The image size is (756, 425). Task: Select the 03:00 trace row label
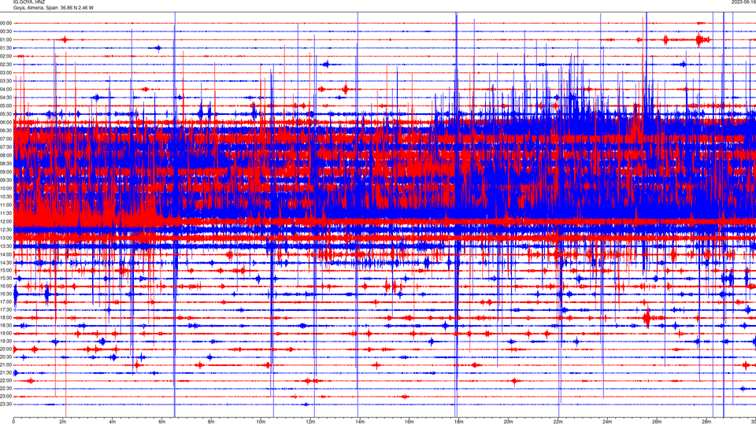6,72
